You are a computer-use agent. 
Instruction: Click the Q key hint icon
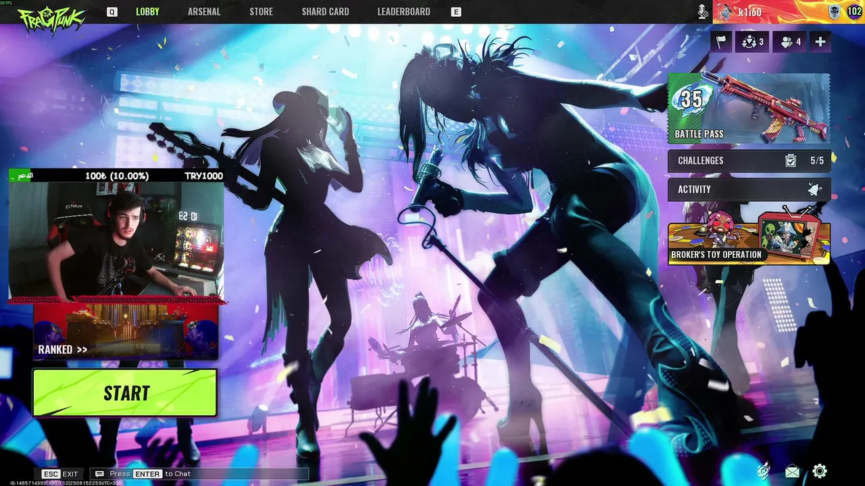click(x=112, y=12)
